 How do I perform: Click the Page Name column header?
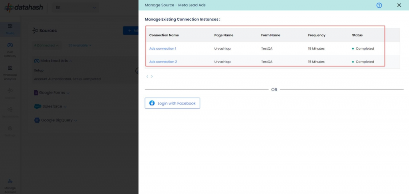click(x=224, y=35)
